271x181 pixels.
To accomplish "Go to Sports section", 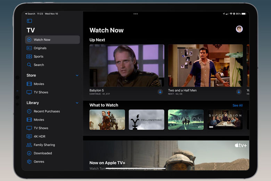I will tap(52, 56).
